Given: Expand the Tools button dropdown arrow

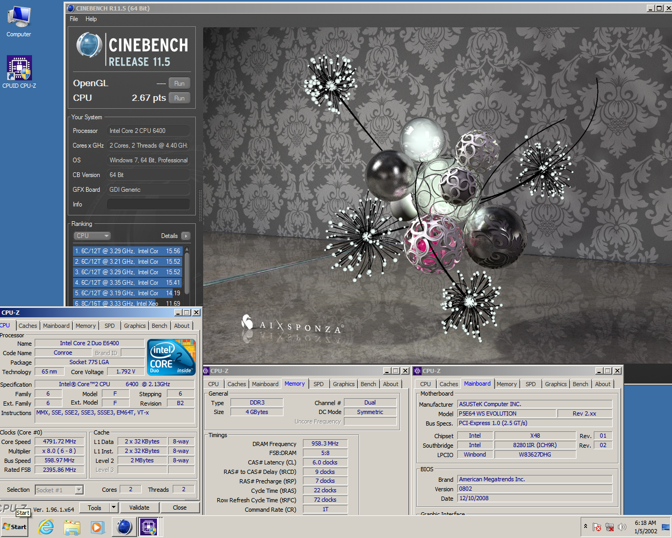Looking at the screenshot, I should pos(113,508).
